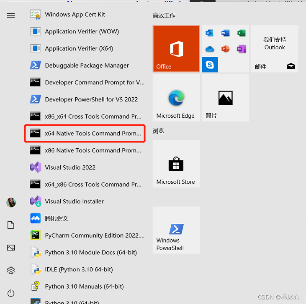Open Python 3.10 Manuals icon
The width and height of the screenshot is (306, 304).
click(36, 286)
